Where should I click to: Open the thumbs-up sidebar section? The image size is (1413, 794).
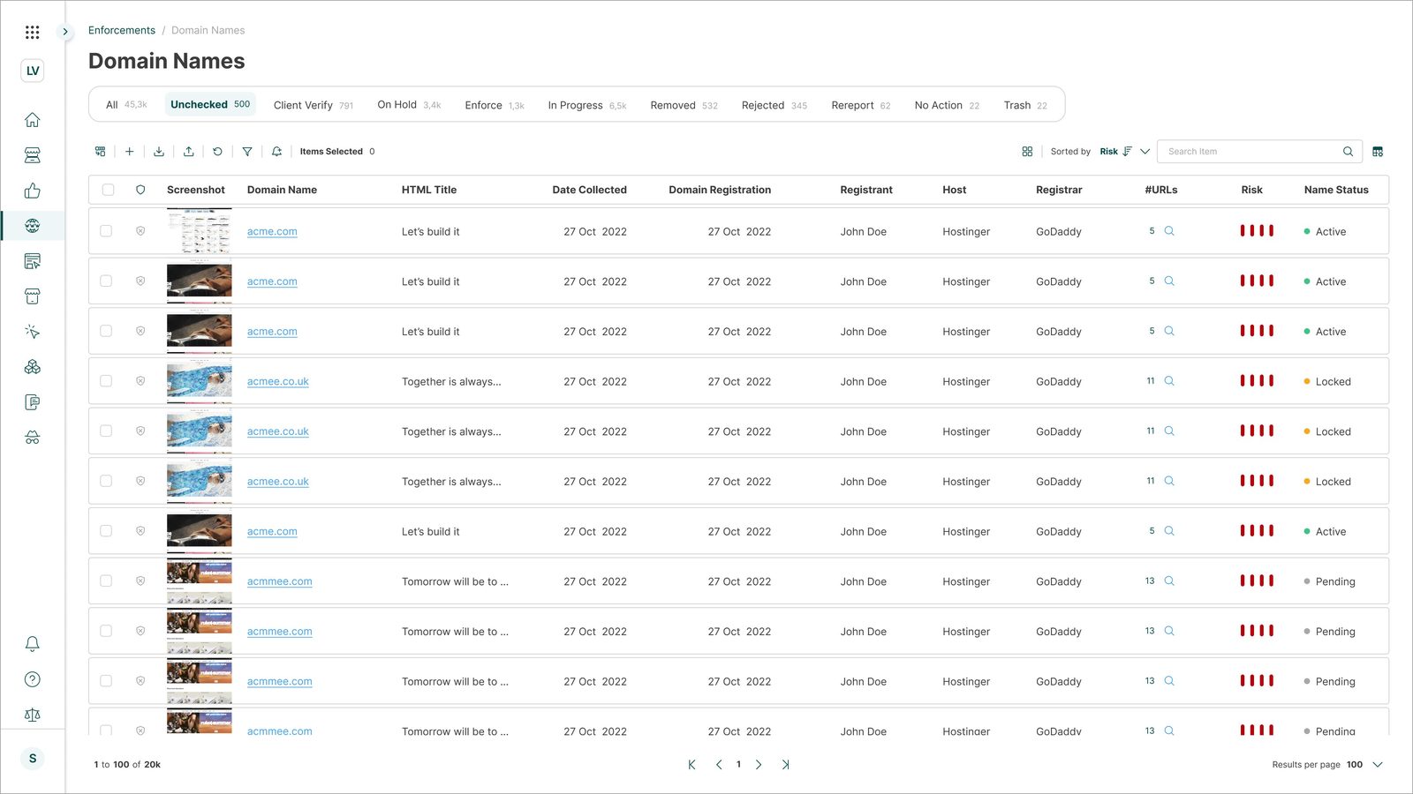(33, 191)
